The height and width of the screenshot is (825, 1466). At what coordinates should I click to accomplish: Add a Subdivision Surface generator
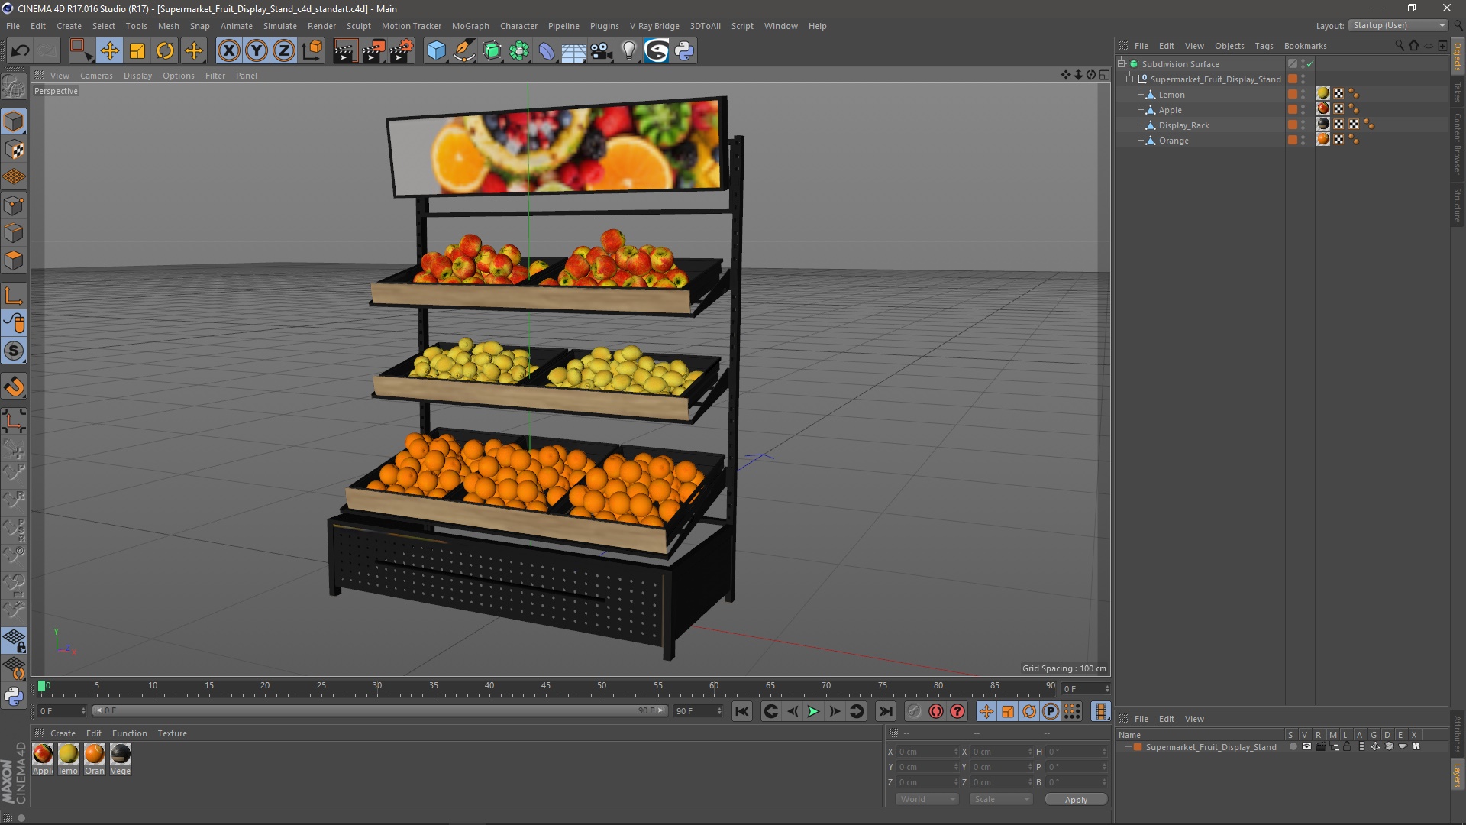coord(492,51)
